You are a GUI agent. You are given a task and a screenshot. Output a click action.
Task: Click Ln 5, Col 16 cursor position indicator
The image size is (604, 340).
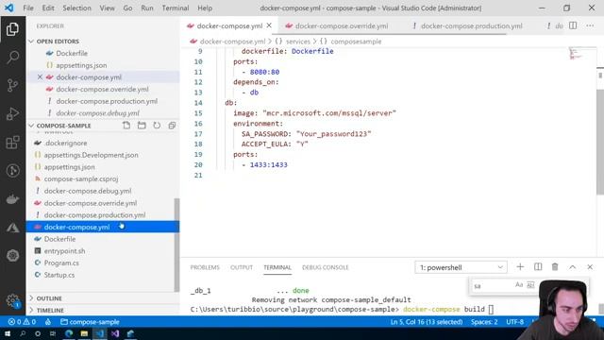[427, 321]
